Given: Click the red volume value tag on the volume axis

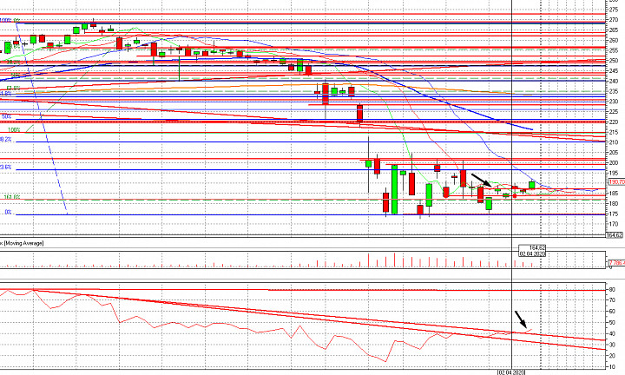Looking at the screenshot, I should (616, 263).
